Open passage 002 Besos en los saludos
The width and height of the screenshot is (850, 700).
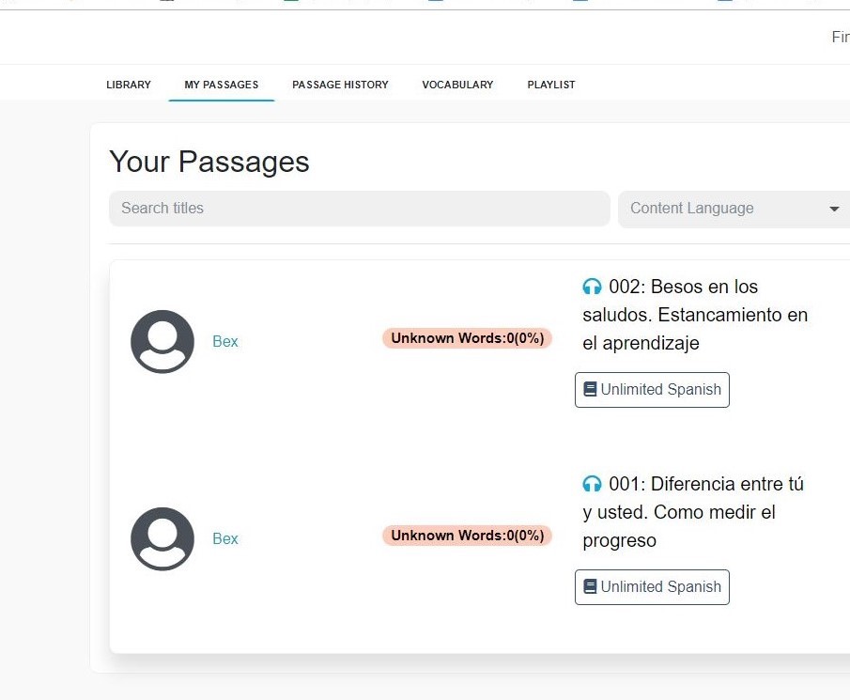click(695, 315)
